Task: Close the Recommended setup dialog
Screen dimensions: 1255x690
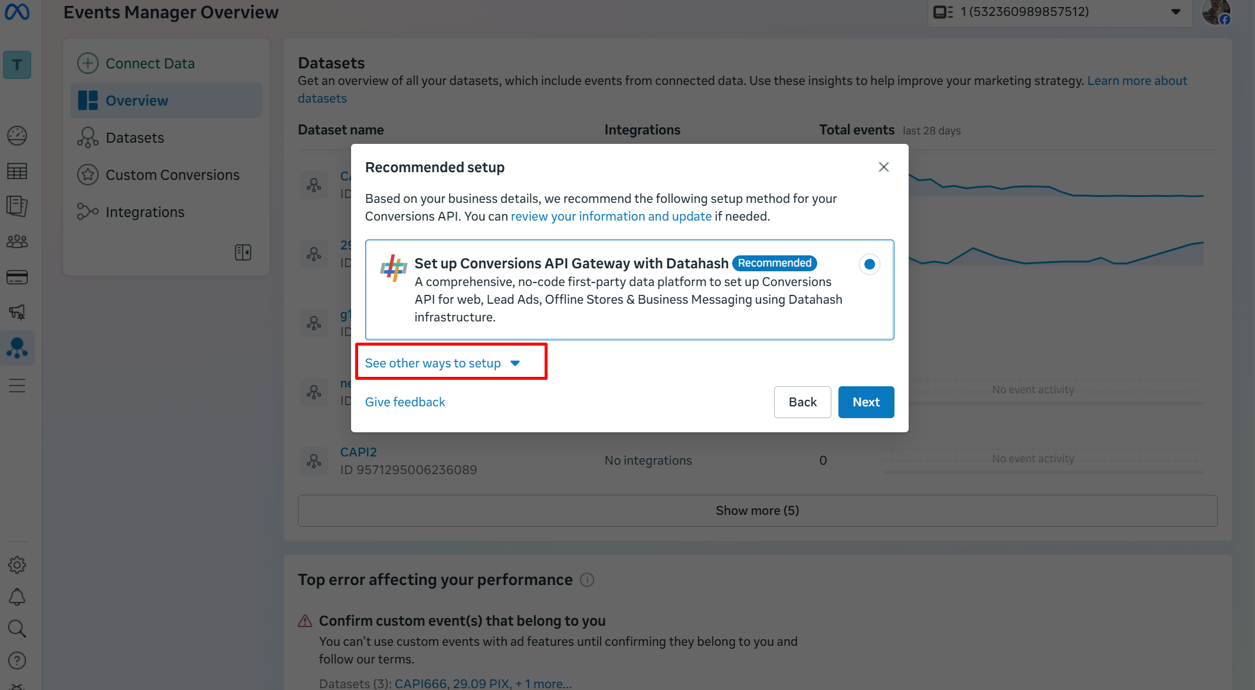Action: [883, 167]
